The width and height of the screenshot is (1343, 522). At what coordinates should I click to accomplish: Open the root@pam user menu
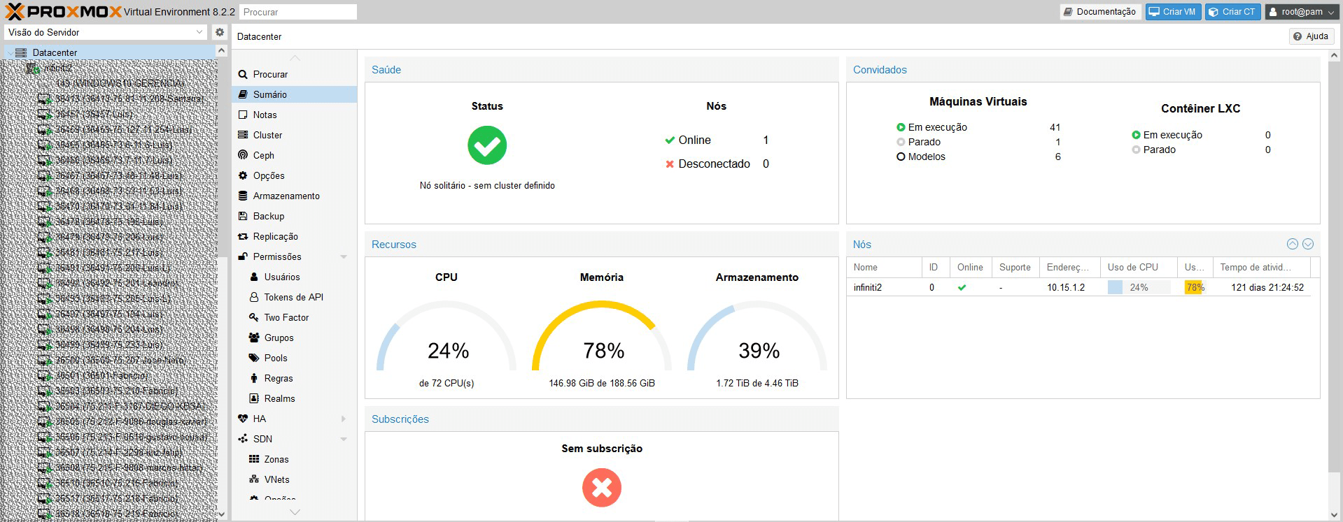[1301, 12]
